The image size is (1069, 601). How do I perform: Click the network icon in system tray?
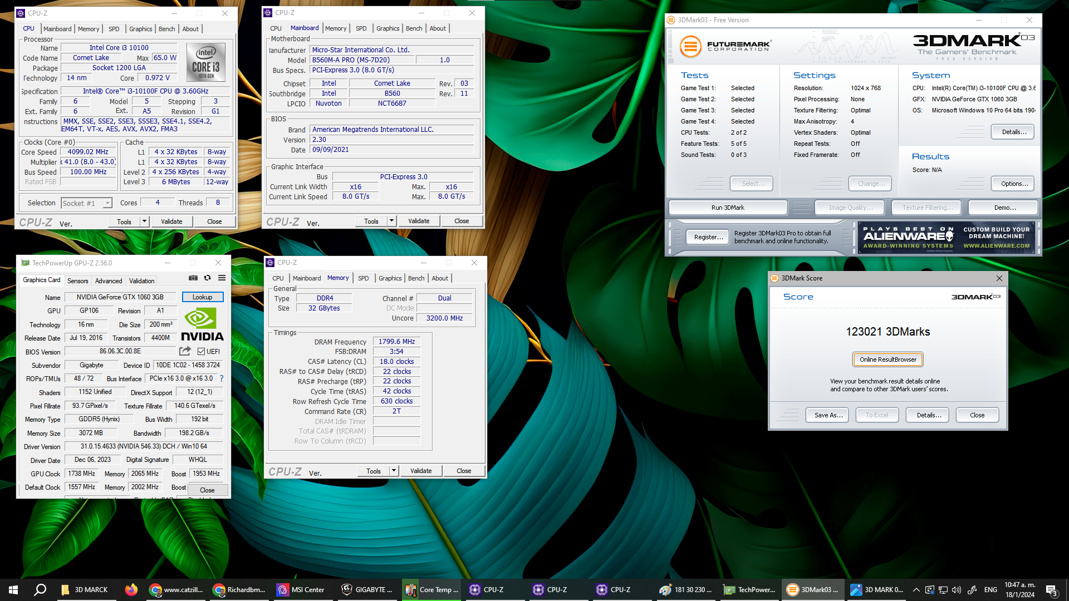pyautogui.click(x=943, y=590)
